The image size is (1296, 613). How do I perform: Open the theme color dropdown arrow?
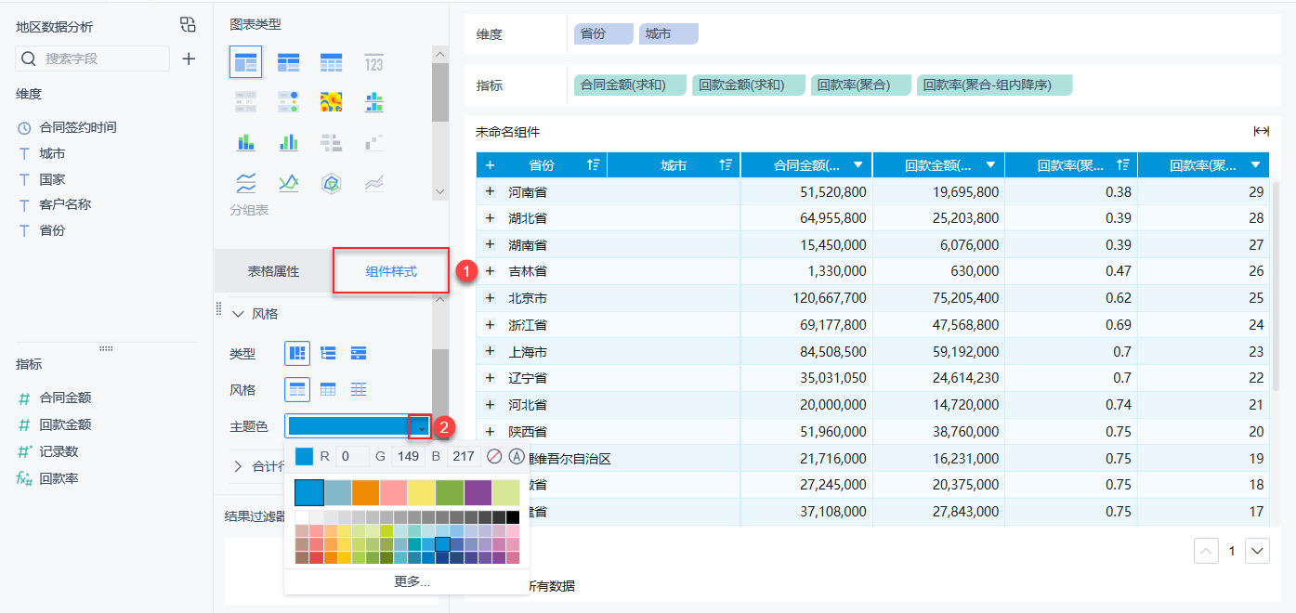(x=421, y=426)
